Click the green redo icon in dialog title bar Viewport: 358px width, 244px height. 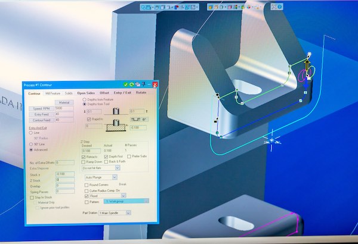pos(132,85)
